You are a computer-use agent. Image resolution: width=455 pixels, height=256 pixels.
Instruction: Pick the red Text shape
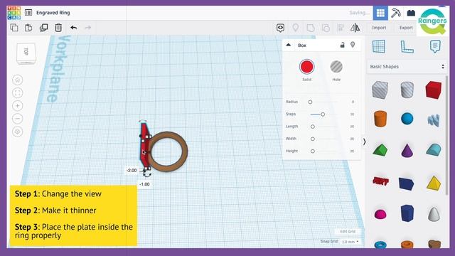coord(380,181)
